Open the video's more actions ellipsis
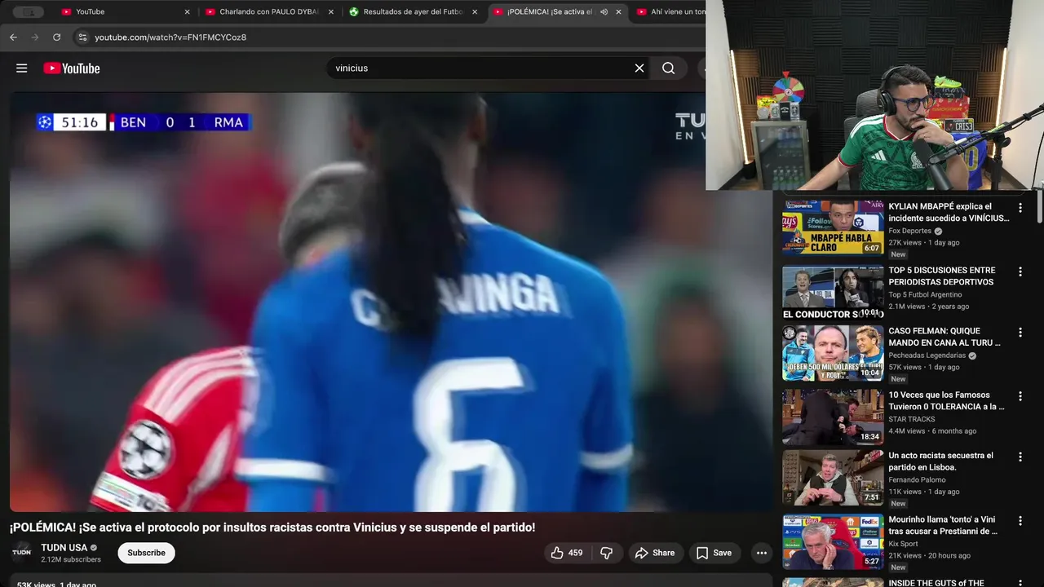1044x587 pixels. pos(762,553)
